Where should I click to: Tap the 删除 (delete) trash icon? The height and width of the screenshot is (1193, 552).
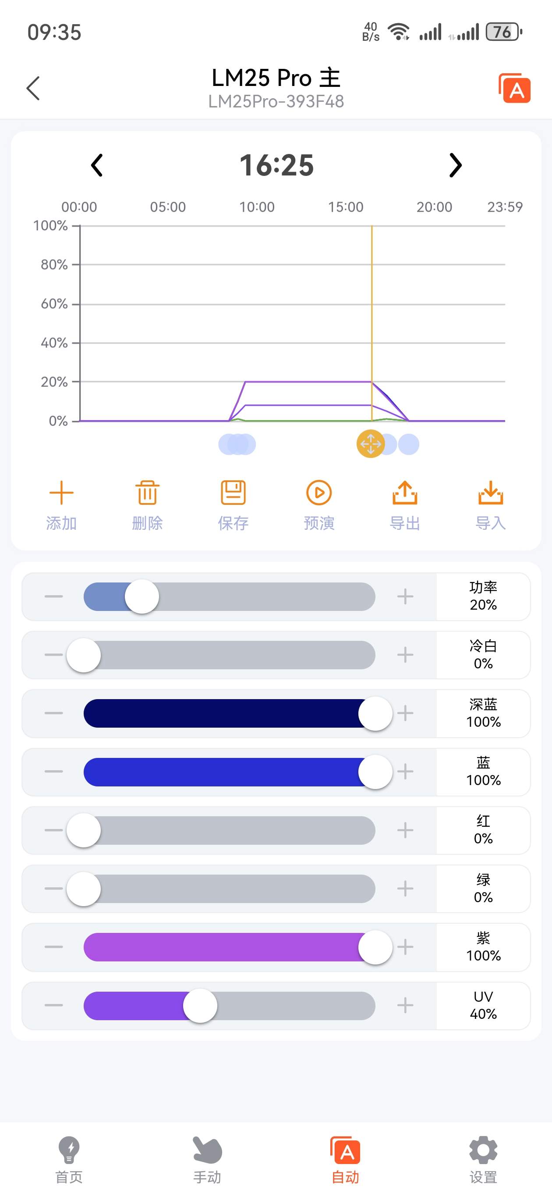[x=147, y=493]
